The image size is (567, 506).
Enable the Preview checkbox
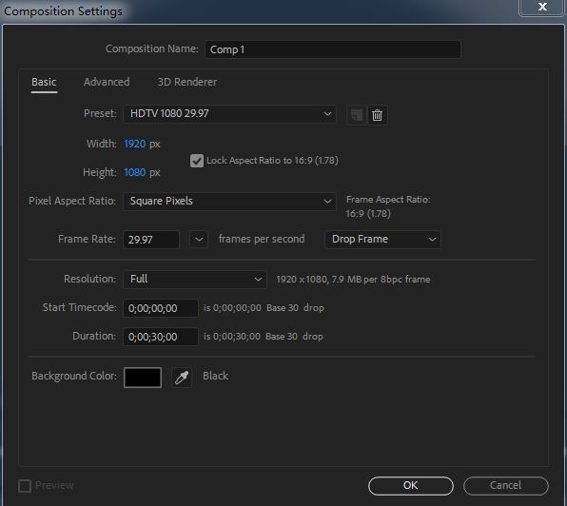coord(25,486)
